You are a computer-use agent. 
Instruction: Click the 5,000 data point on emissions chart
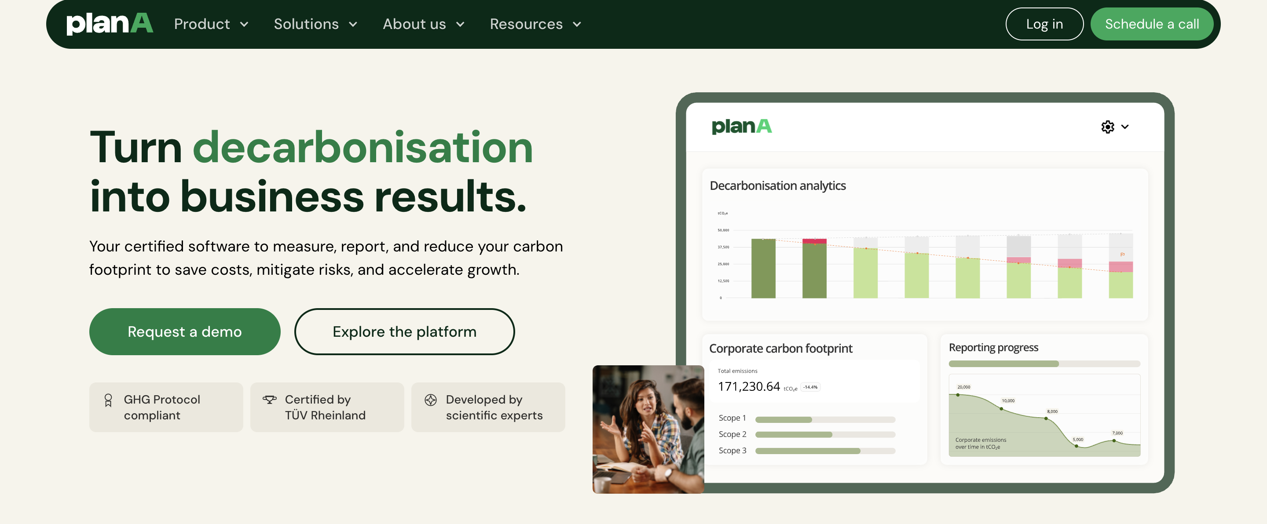point(1076,446)
